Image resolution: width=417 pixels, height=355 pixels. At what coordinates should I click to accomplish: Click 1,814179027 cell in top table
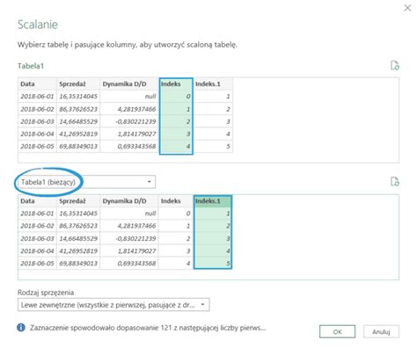[x=129, y=134]
